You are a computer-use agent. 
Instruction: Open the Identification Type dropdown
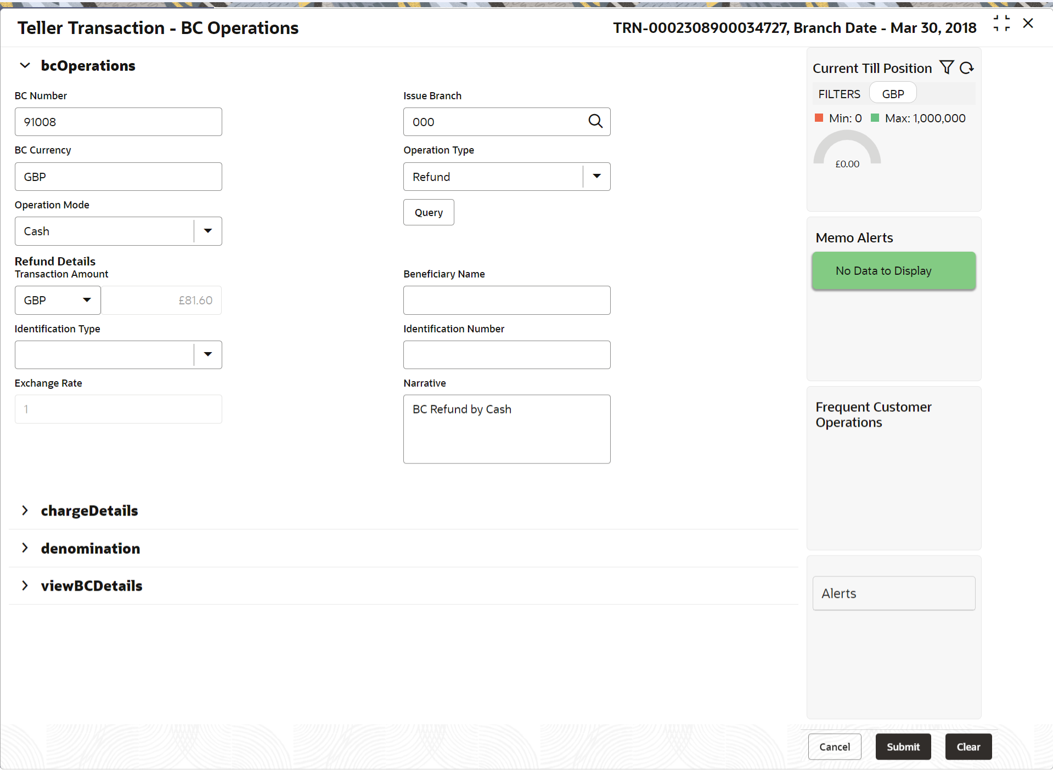[208, 354]
